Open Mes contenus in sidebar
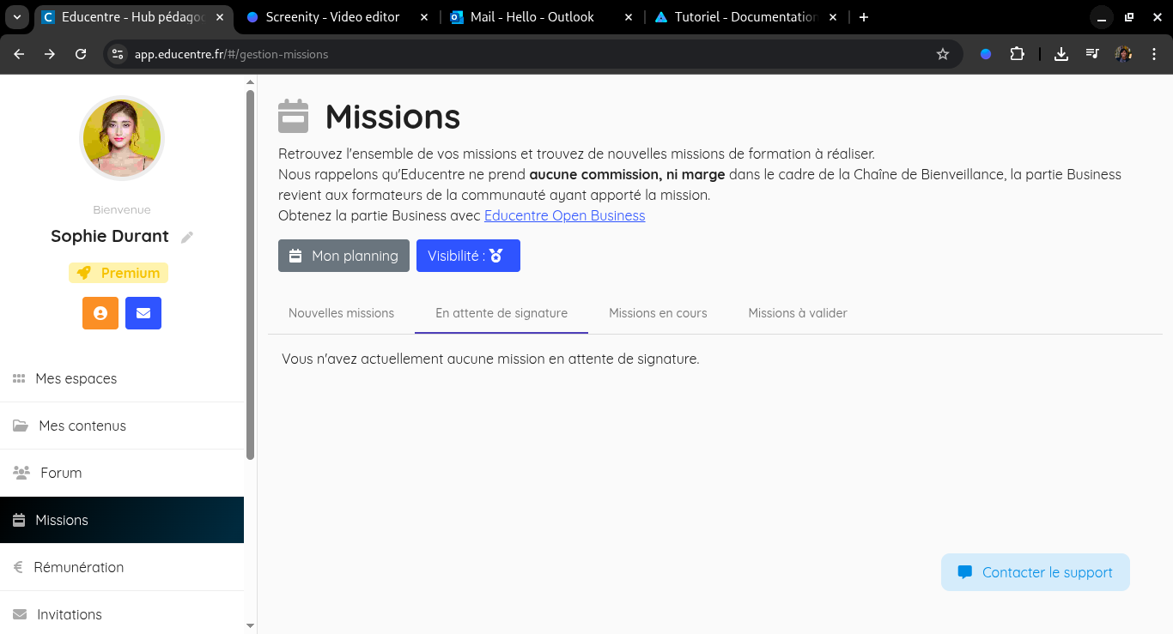Image resolution: width=1173 pixels, height=634 pixels. (122, 426)
